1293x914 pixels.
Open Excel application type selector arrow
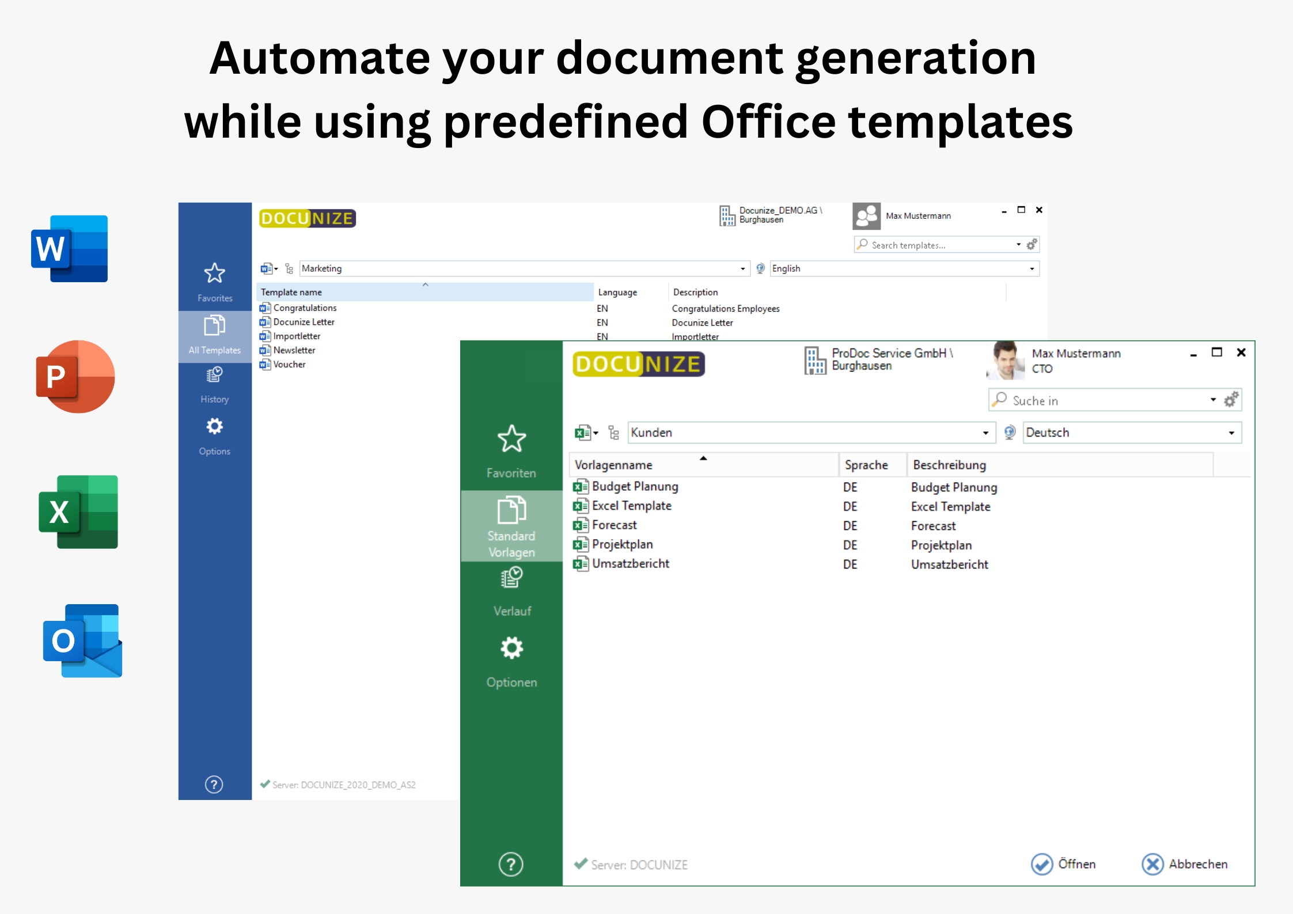[x=596, y=433]
